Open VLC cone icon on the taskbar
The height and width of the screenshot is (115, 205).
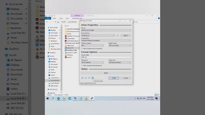(x=86, y=98)
